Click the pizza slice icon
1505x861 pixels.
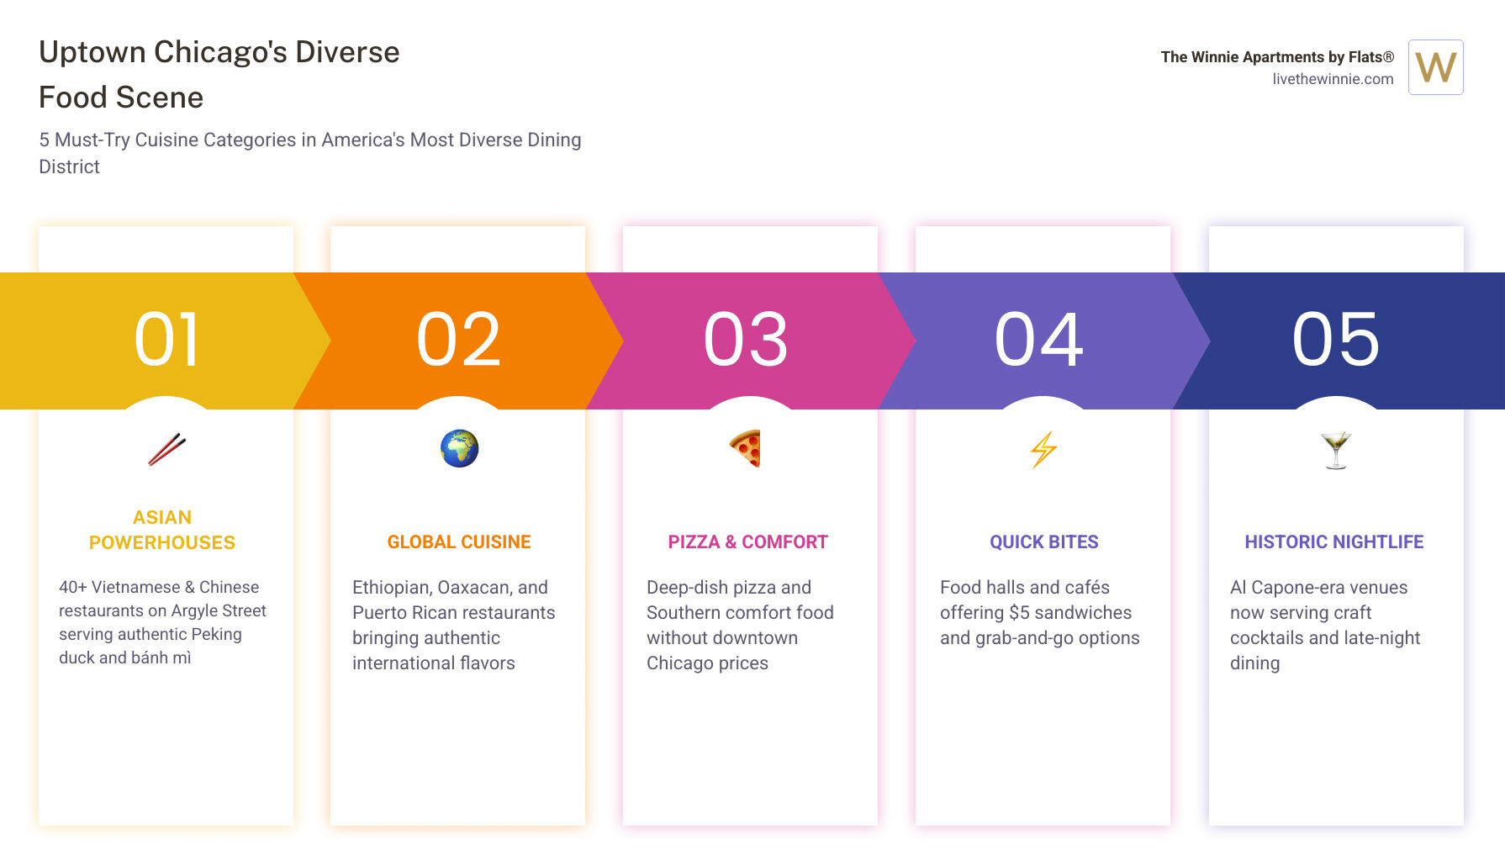(746, 448)
